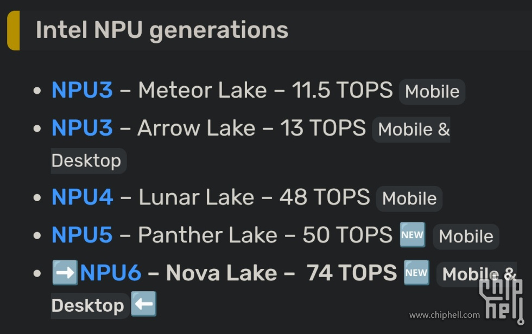Click the NEW badge icon after 74 TOPS

tap(416, 273)
